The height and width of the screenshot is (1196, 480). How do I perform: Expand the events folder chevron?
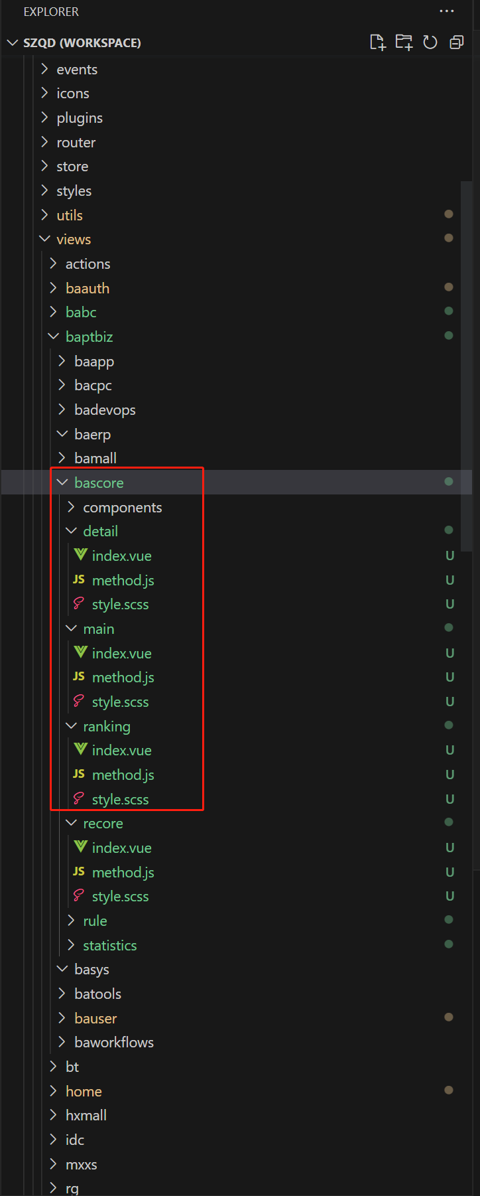point(44,68)
